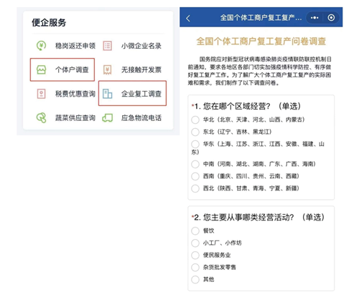The height and width of the screenshot is (297, 359).
Task: Click the truncated header title 全国个体工商户复工复产…
Action: [261, 18]
